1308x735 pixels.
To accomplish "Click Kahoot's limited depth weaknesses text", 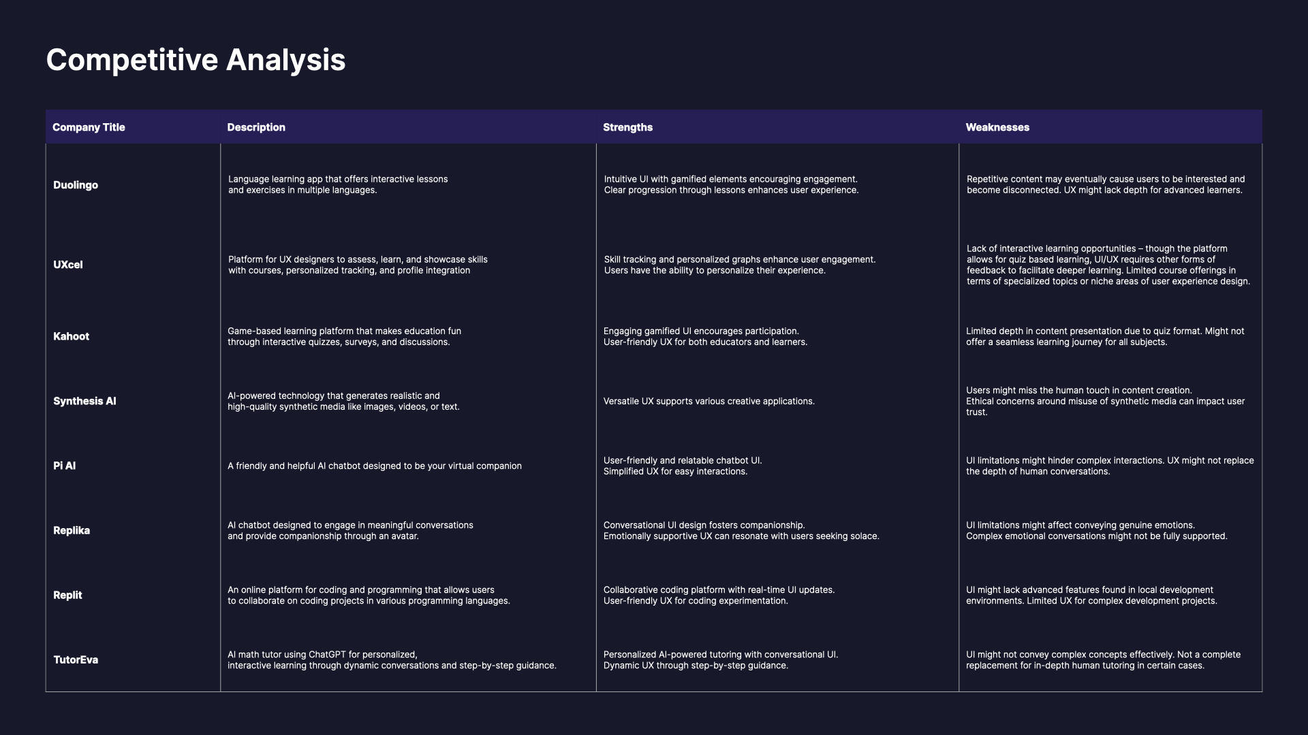I will [1104, 336].
